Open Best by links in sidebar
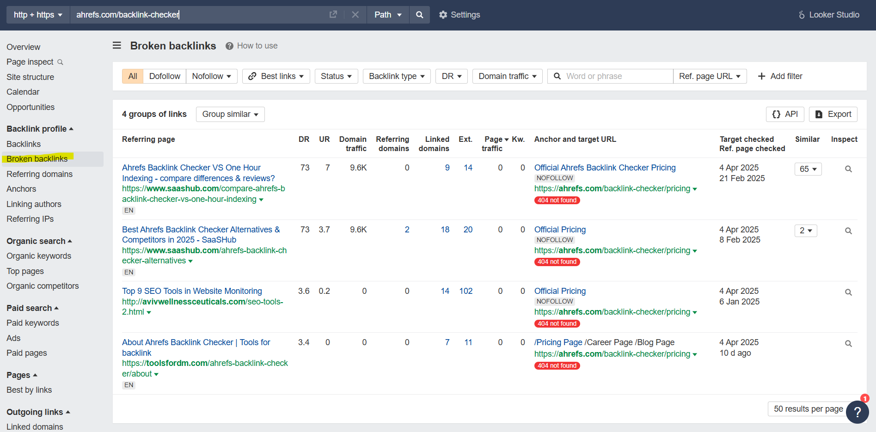Image resolution: width=876 pixels, height=432 pixels. [29, 390]
